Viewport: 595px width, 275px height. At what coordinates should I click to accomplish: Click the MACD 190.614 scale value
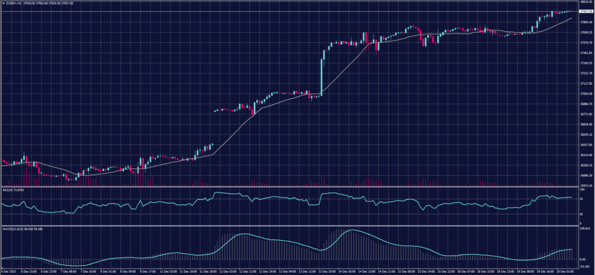[x=583, y=229]
